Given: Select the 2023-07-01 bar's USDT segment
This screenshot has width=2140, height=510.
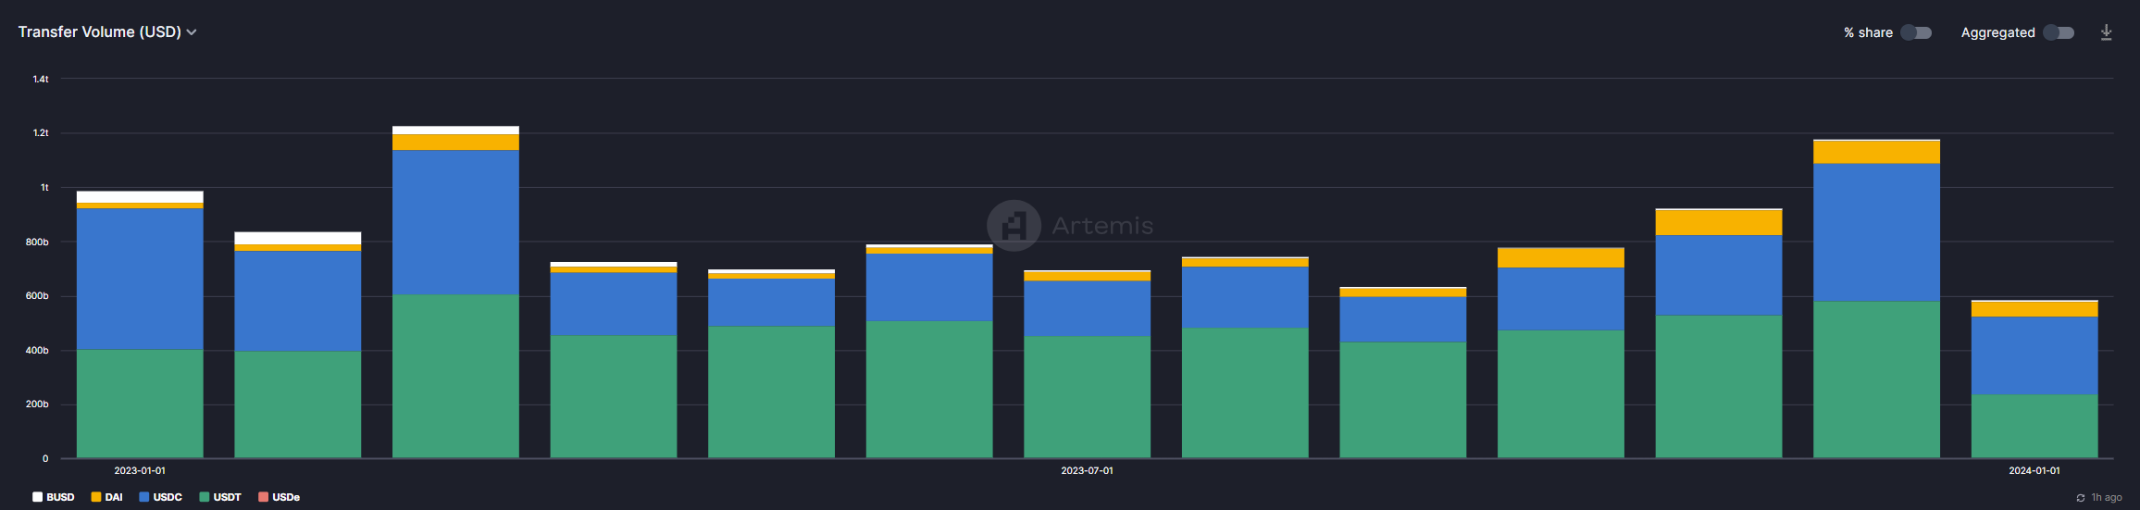Looking at the screenshot, I should [1087, 397].
